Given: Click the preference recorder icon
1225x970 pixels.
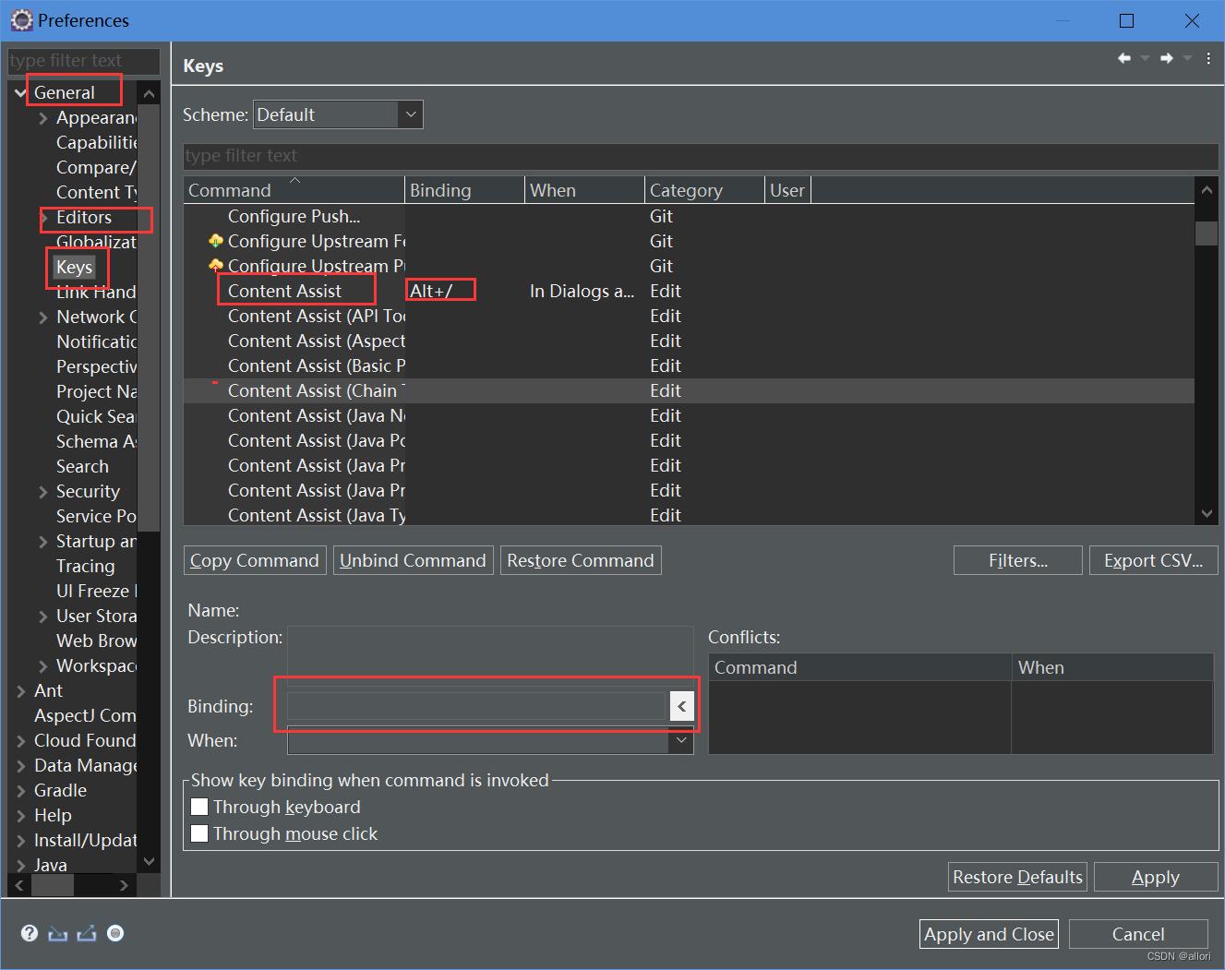Looking at the screenshot, I should point(115,933).
